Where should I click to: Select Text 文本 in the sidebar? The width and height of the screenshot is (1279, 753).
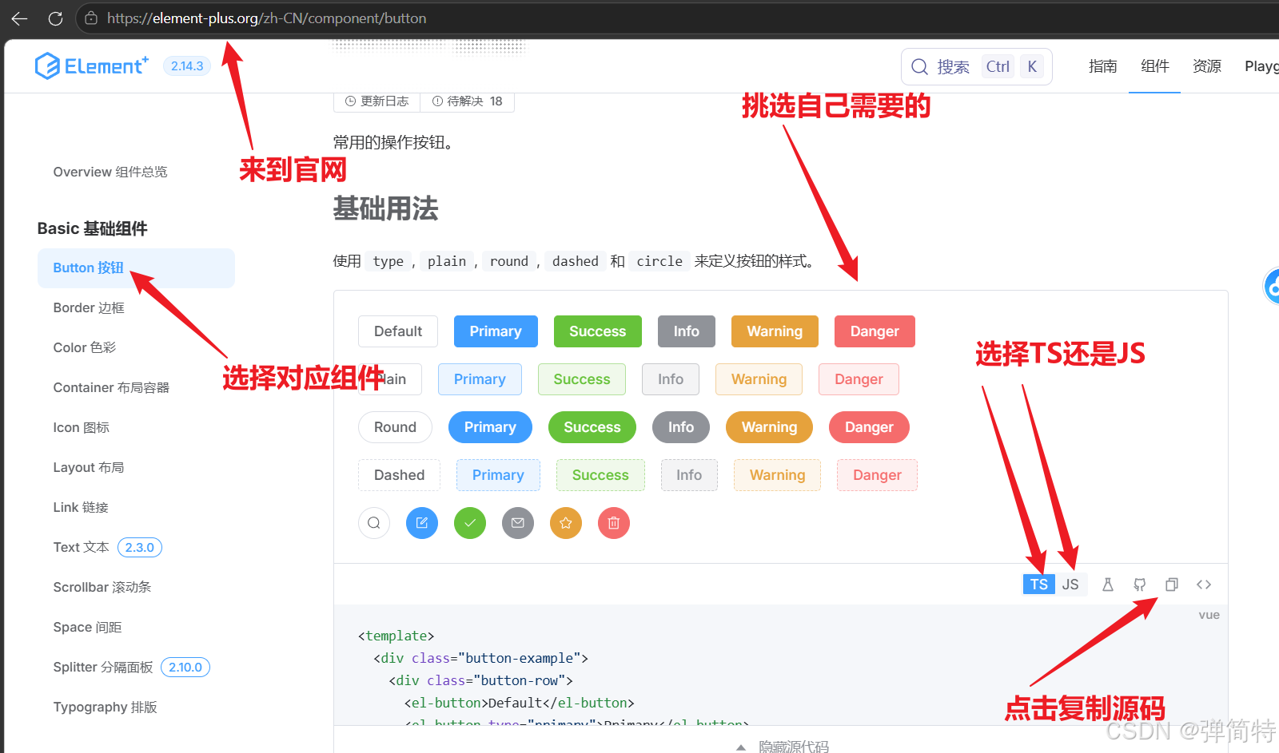81,547
